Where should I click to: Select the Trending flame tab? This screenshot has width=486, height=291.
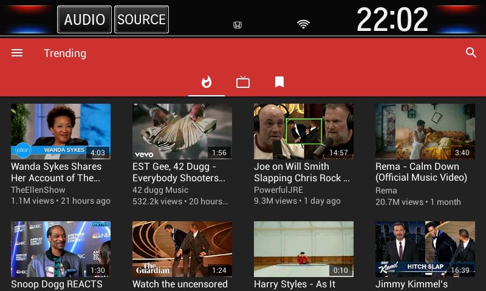point(207,82)
